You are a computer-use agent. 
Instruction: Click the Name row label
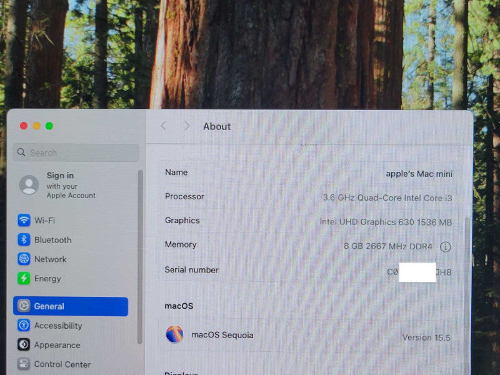pos(176,172)
